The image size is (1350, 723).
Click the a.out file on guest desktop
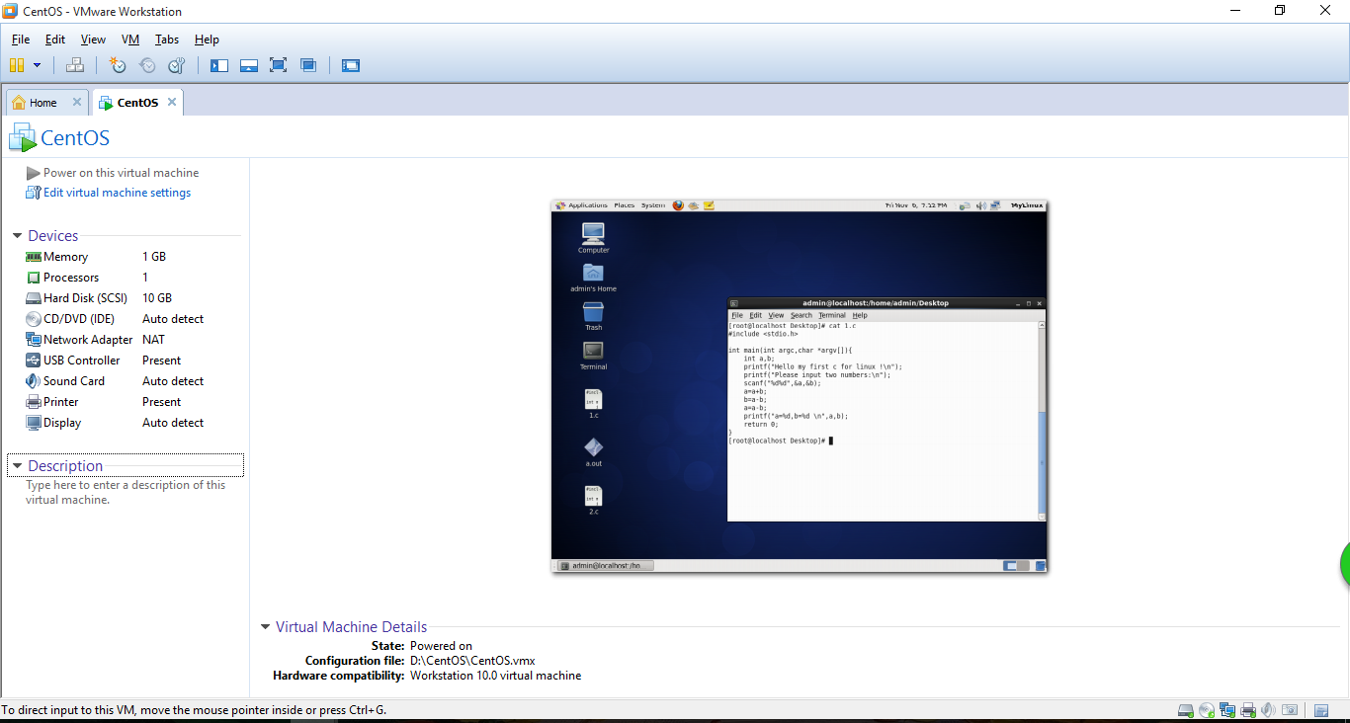[x=593, y=451]
